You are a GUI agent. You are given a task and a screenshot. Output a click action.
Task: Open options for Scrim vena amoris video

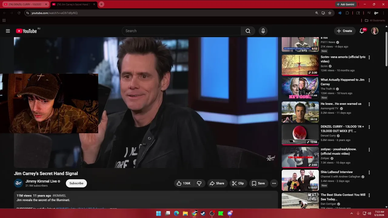pos(369,57)
